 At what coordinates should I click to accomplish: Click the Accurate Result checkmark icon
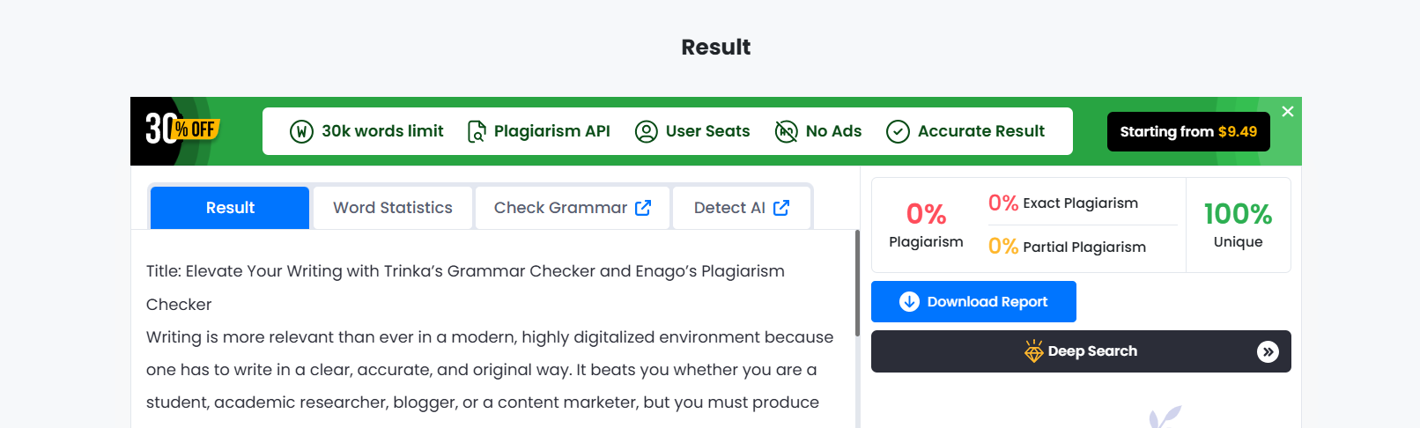click(x=898, y=132)
